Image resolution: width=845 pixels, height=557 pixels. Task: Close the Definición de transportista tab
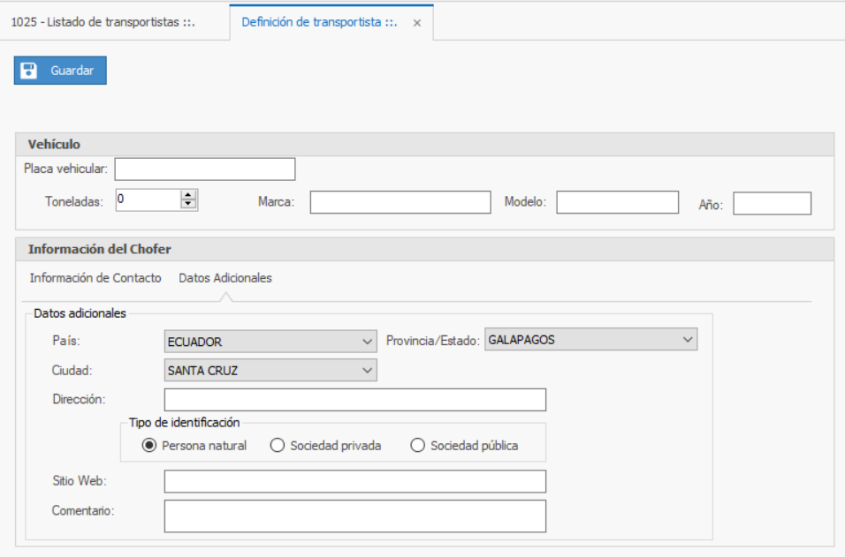[x=417, y=23]
